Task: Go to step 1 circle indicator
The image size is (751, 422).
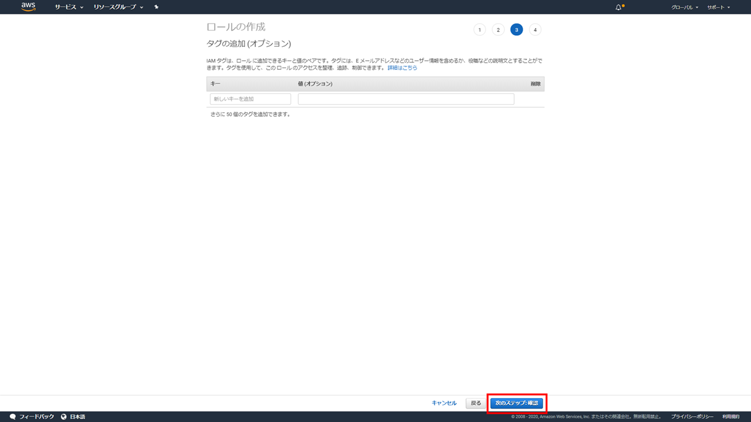Action: (479, 30)
